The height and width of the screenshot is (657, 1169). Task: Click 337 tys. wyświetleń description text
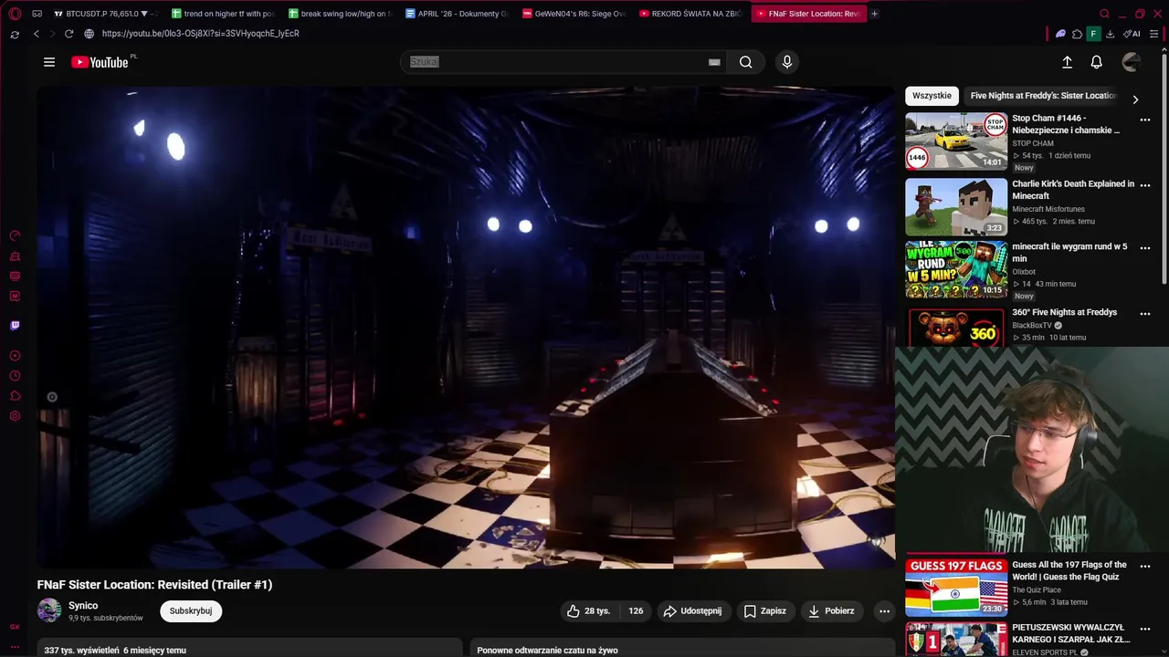[x=115, y=651]
